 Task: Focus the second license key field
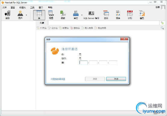93,63
